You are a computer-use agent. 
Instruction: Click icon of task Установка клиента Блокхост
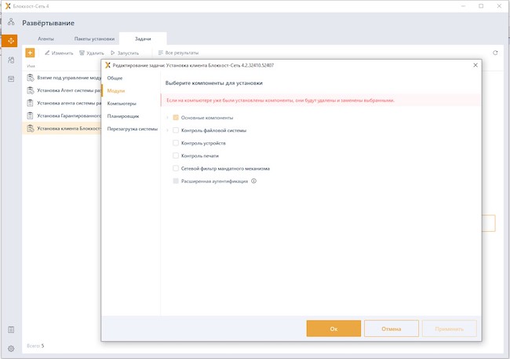click(31, 128)
